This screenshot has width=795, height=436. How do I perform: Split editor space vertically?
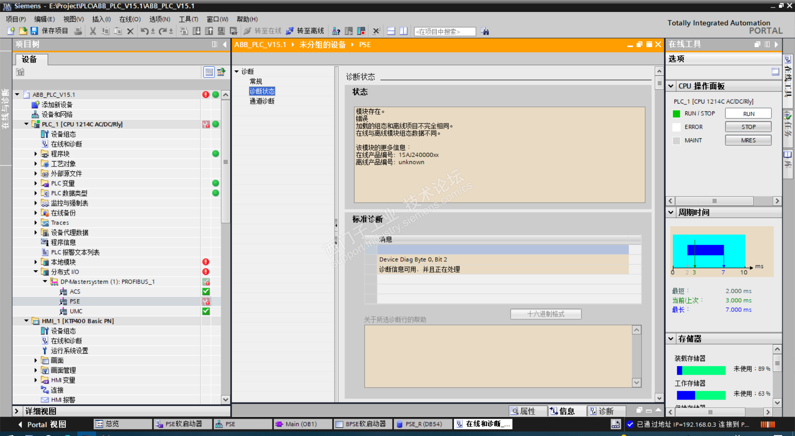403,31
